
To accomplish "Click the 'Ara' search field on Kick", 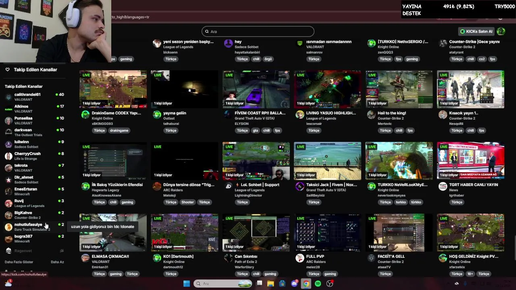I will pos(258,31).
